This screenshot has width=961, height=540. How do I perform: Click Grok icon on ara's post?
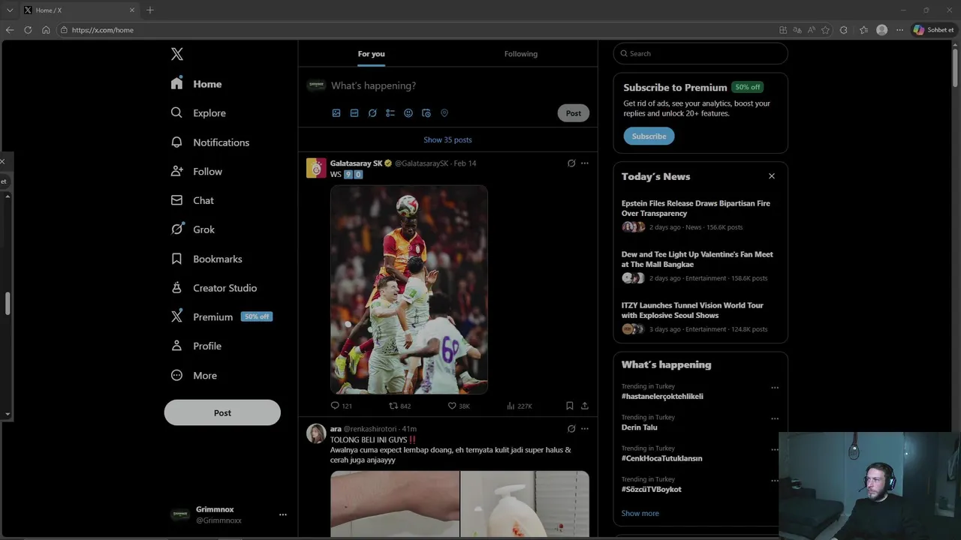(571, 429)
